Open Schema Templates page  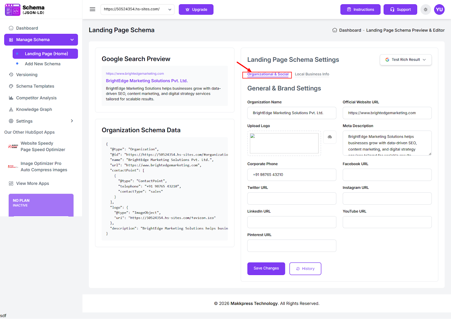[35, 86]
